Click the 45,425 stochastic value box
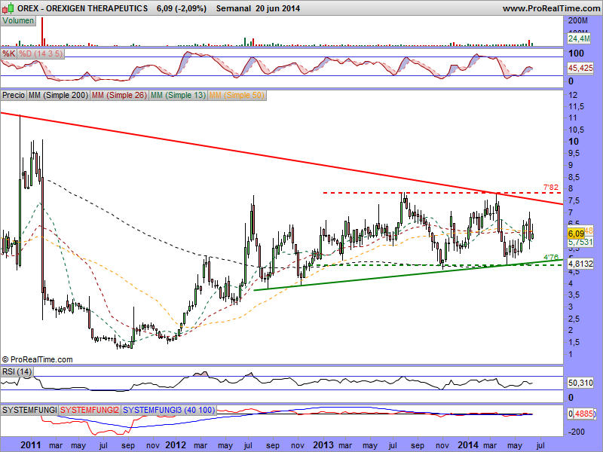603x452 pixels. 580,68
